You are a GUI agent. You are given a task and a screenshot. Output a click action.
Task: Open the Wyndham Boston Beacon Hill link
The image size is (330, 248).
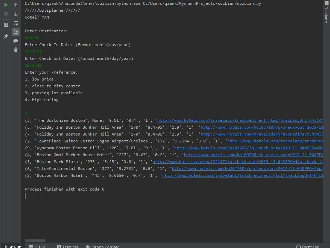(248, 148)
